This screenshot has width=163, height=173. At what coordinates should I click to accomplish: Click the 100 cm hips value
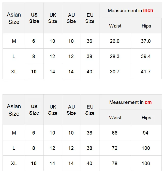(146, 148)
